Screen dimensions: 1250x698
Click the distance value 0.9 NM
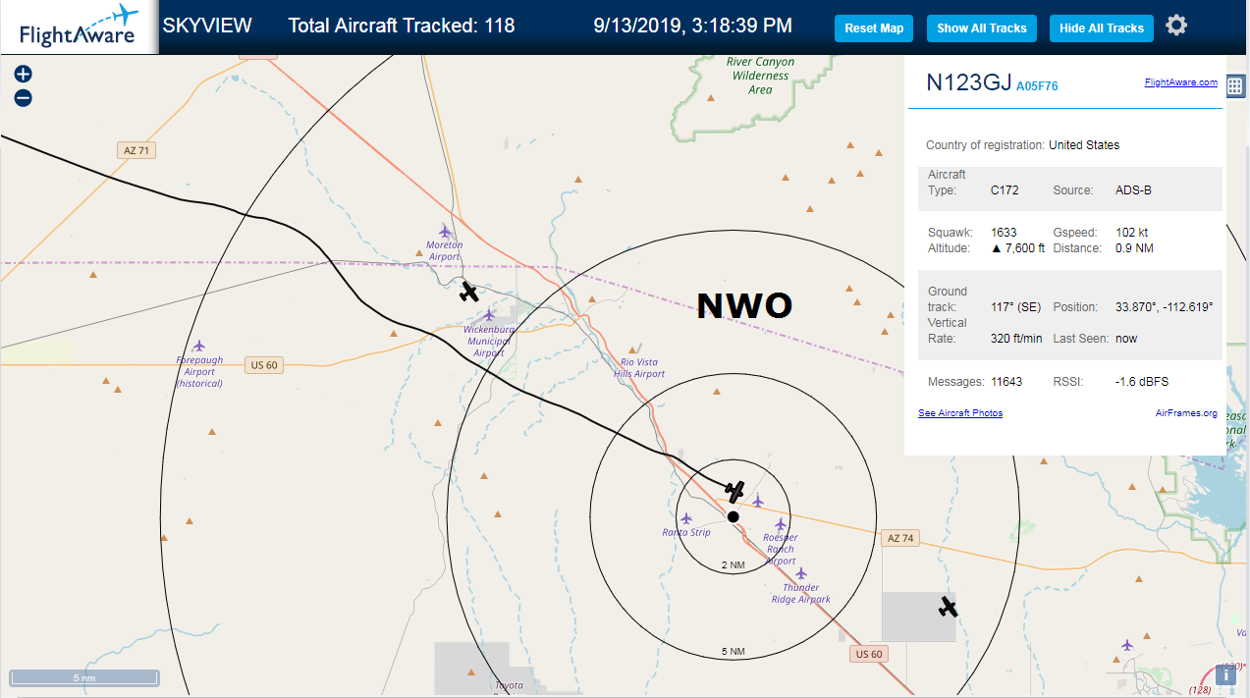click(1133, 248)
